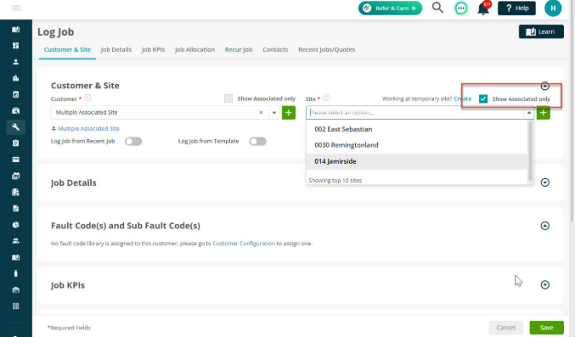Switch to Contacts tab
This screenshot has height=337, width=575.
(x=275, y=49)
